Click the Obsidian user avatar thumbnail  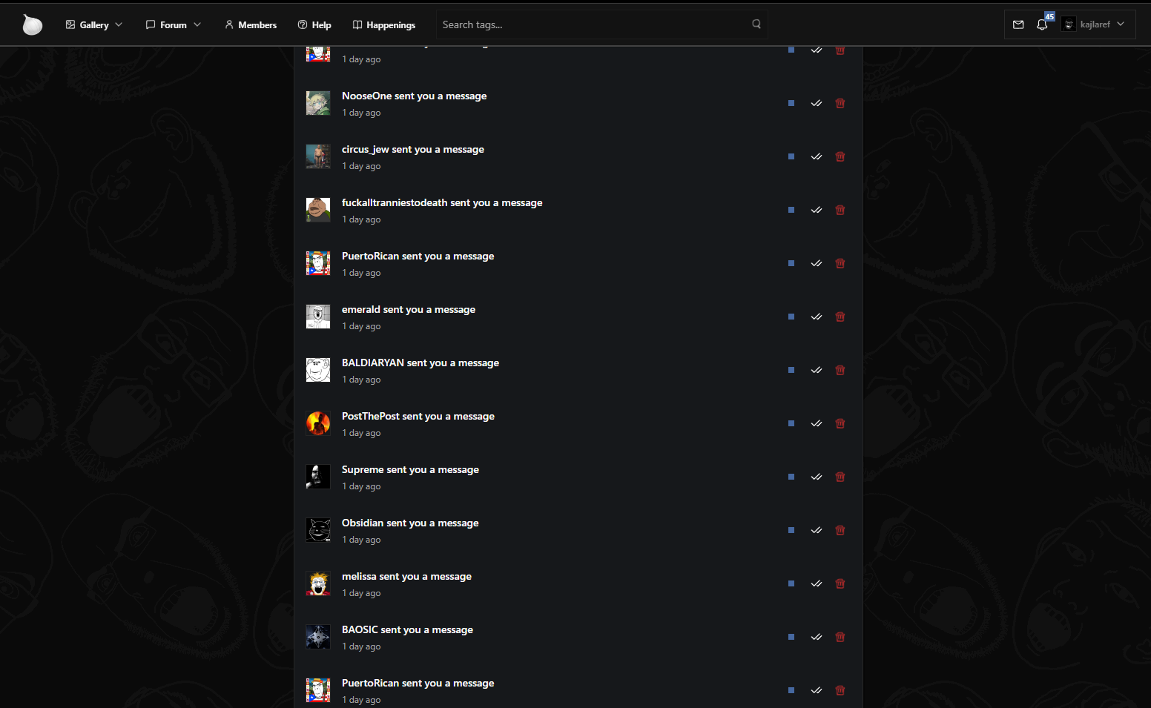318,530
